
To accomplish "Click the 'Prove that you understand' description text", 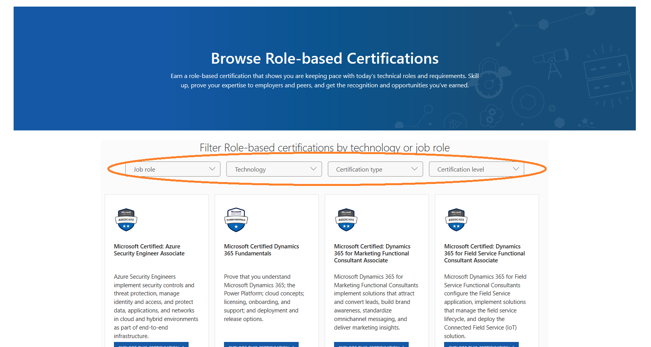I will pyautogui.click(x=264, y=298).
